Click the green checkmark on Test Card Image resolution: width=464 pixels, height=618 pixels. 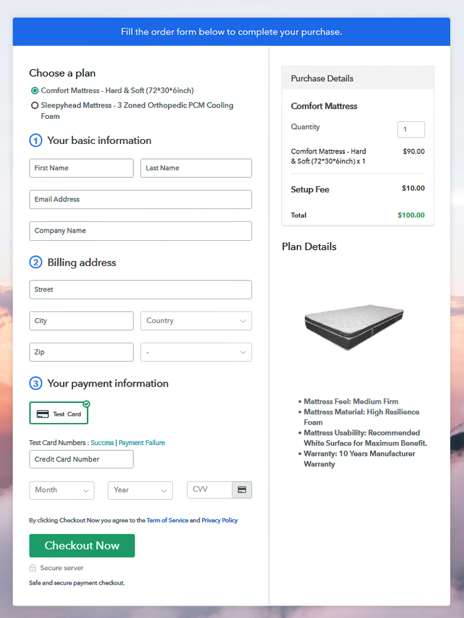(x=86, y=404)
